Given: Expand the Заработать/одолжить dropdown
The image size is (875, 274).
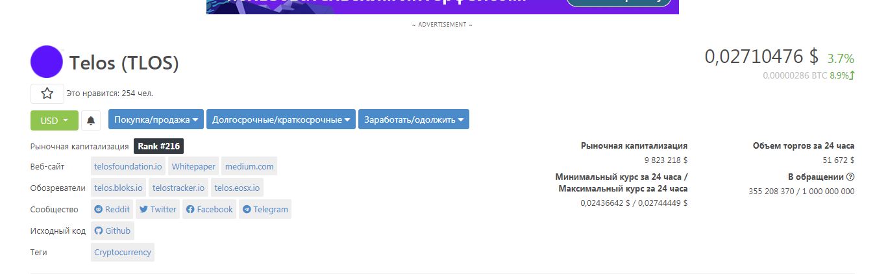Looking at the screenshot, I should 413,119.
